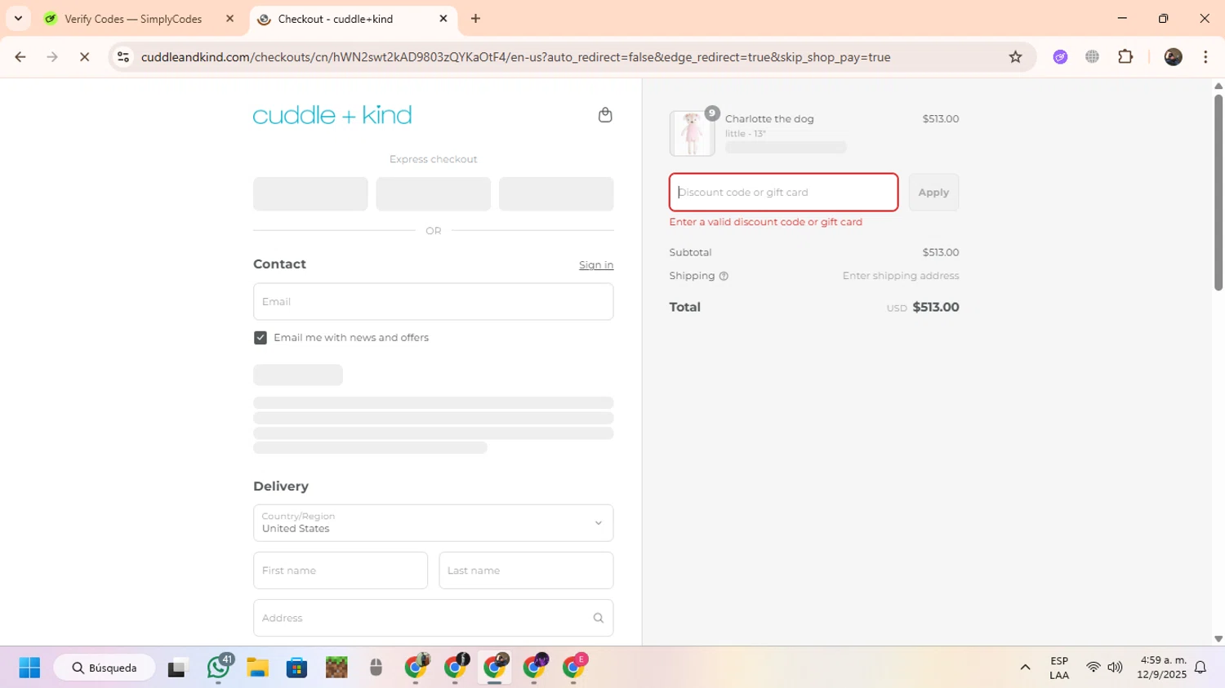Click the page vertical scrollbar thumb

click(1218, 192)
